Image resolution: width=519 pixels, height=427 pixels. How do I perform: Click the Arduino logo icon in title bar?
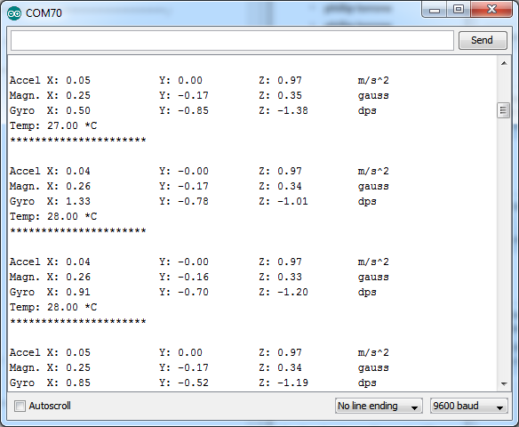point(14,13)
